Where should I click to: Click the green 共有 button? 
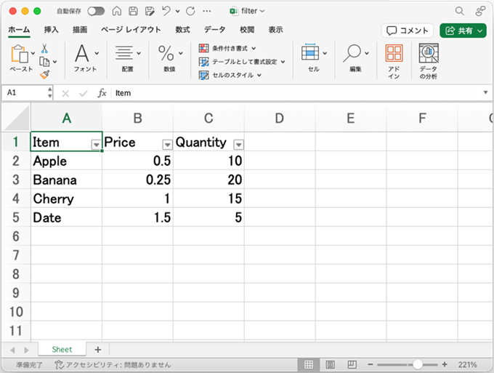[463, 31]
